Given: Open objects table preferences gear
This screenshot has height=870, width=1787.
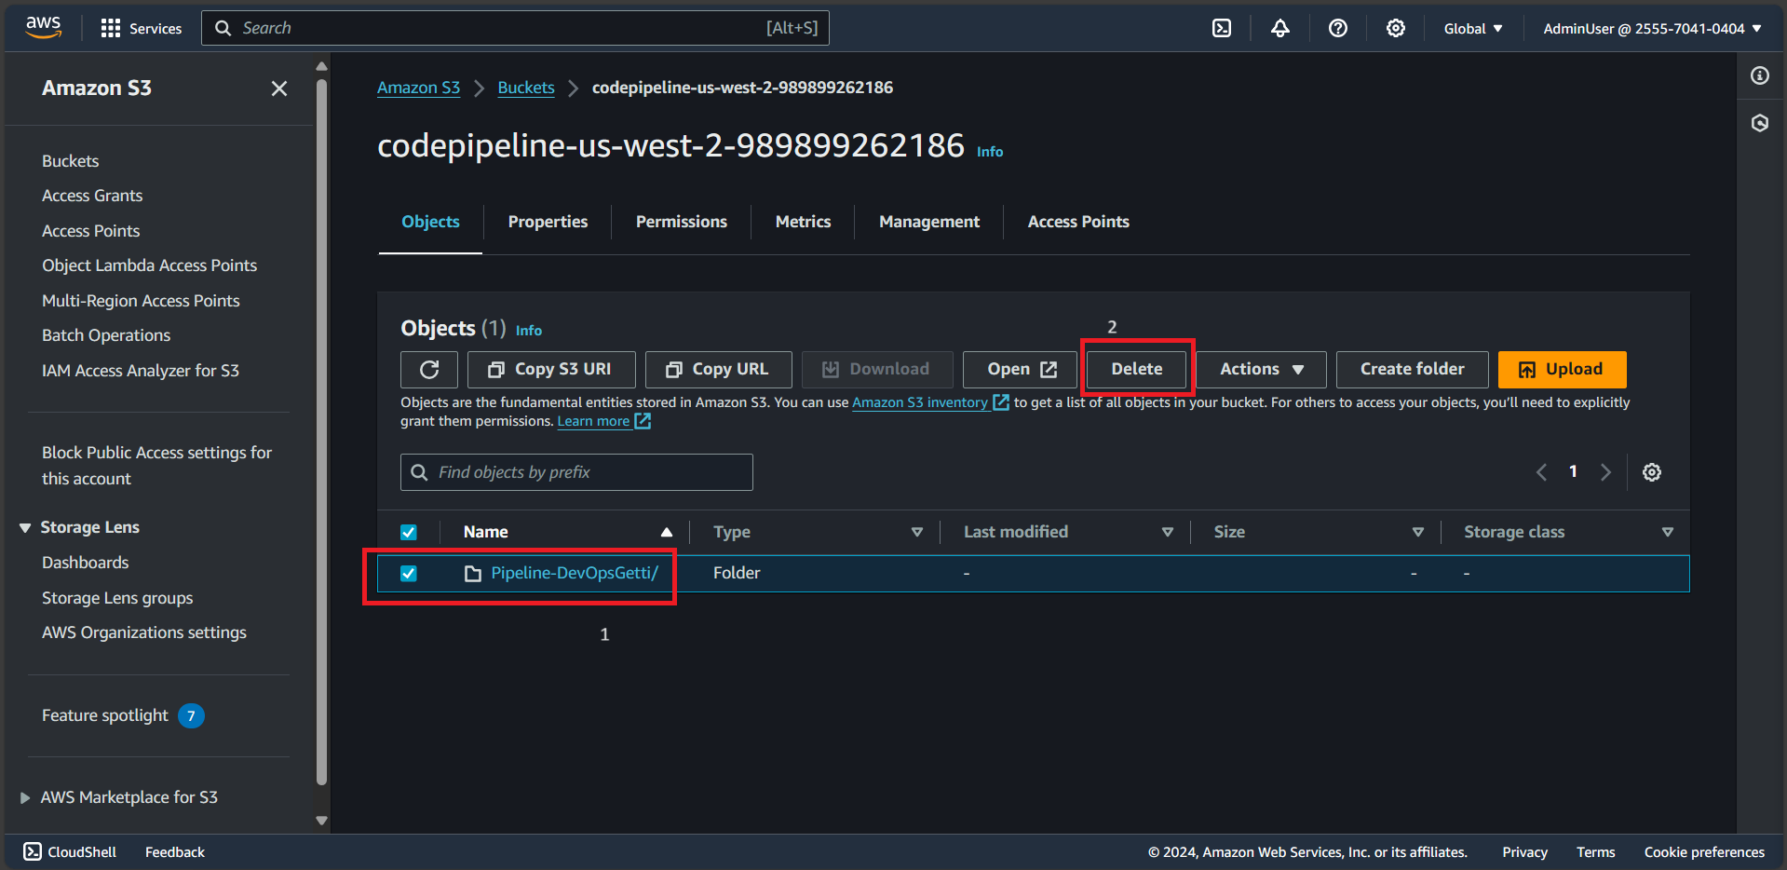Looking at the screenshot, I should click(1652, 472).
